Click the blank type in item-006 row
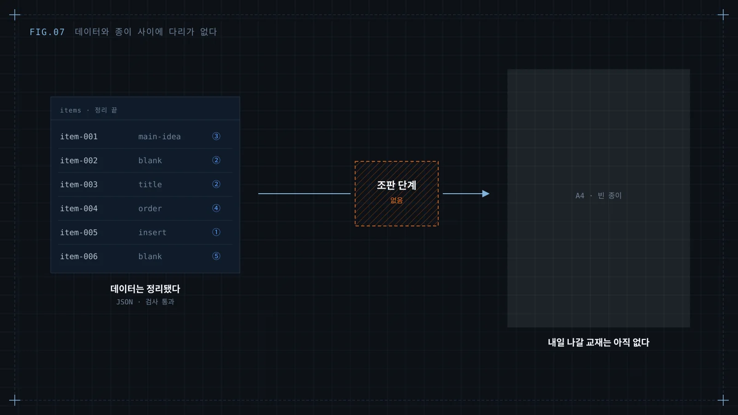This screenshot has width=738, height=415. [150, 256]
